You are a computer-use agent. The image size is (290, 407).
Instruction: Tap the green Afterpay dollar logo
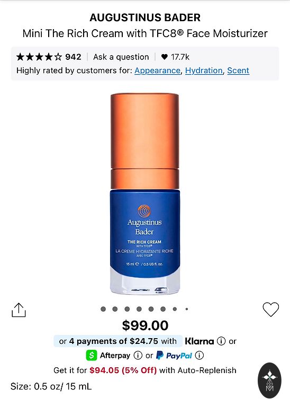92,356
